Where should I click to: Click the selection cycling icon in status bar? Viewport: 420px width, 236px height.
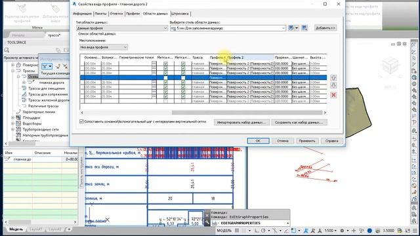click(286, 230)
